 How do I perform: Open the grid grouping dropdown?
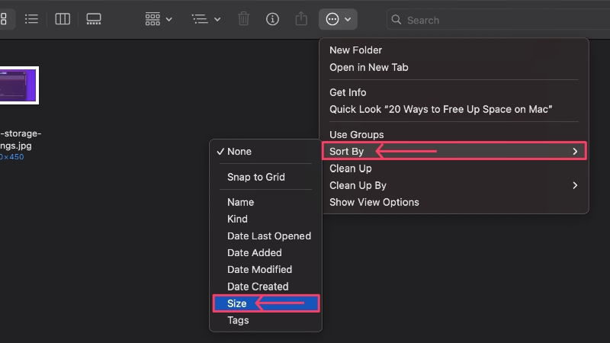point(159,19)
